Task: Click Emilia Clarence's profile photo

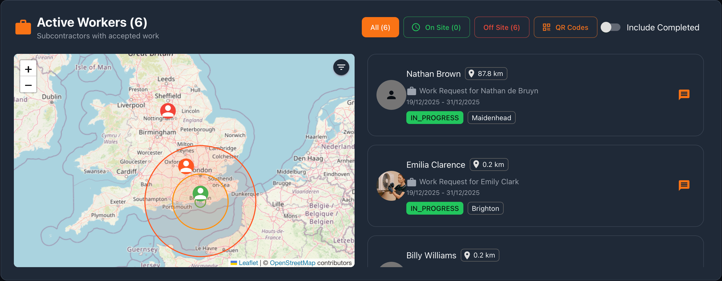Action: [391, 186]
